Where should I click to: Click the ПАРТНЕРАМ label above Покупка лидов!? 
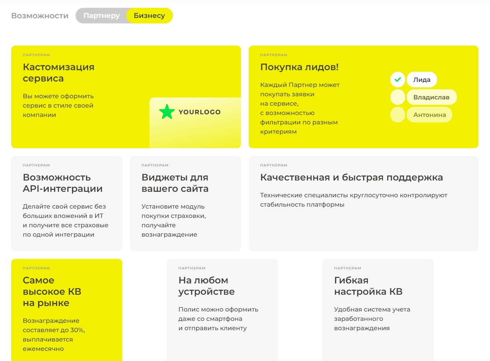pyautogui.click(x=273, y=55)
